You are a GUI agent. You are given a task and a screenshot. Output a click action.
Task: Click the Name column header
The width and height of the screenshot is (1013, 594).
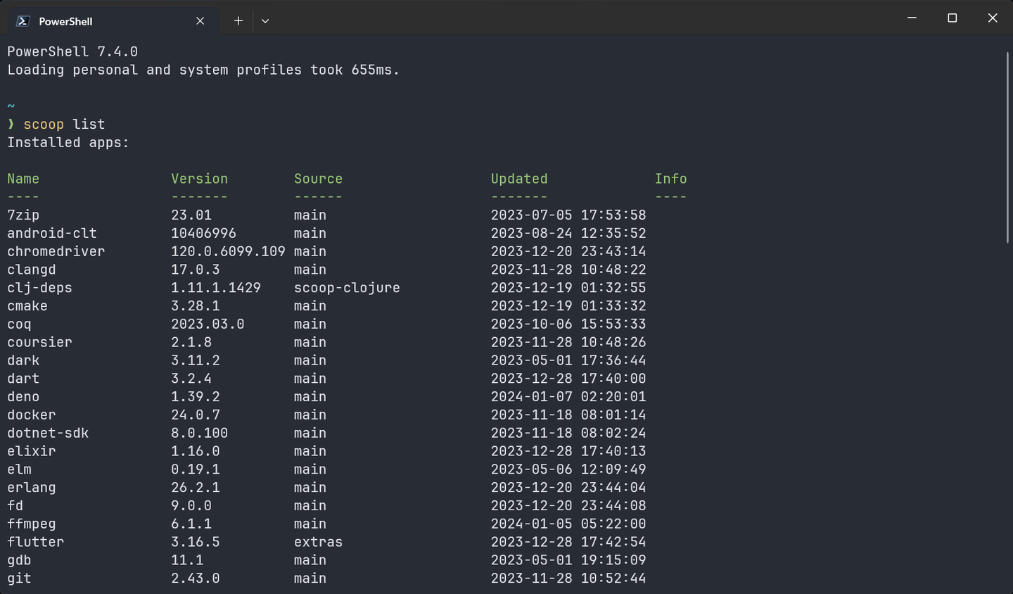(x=23, y=179)
